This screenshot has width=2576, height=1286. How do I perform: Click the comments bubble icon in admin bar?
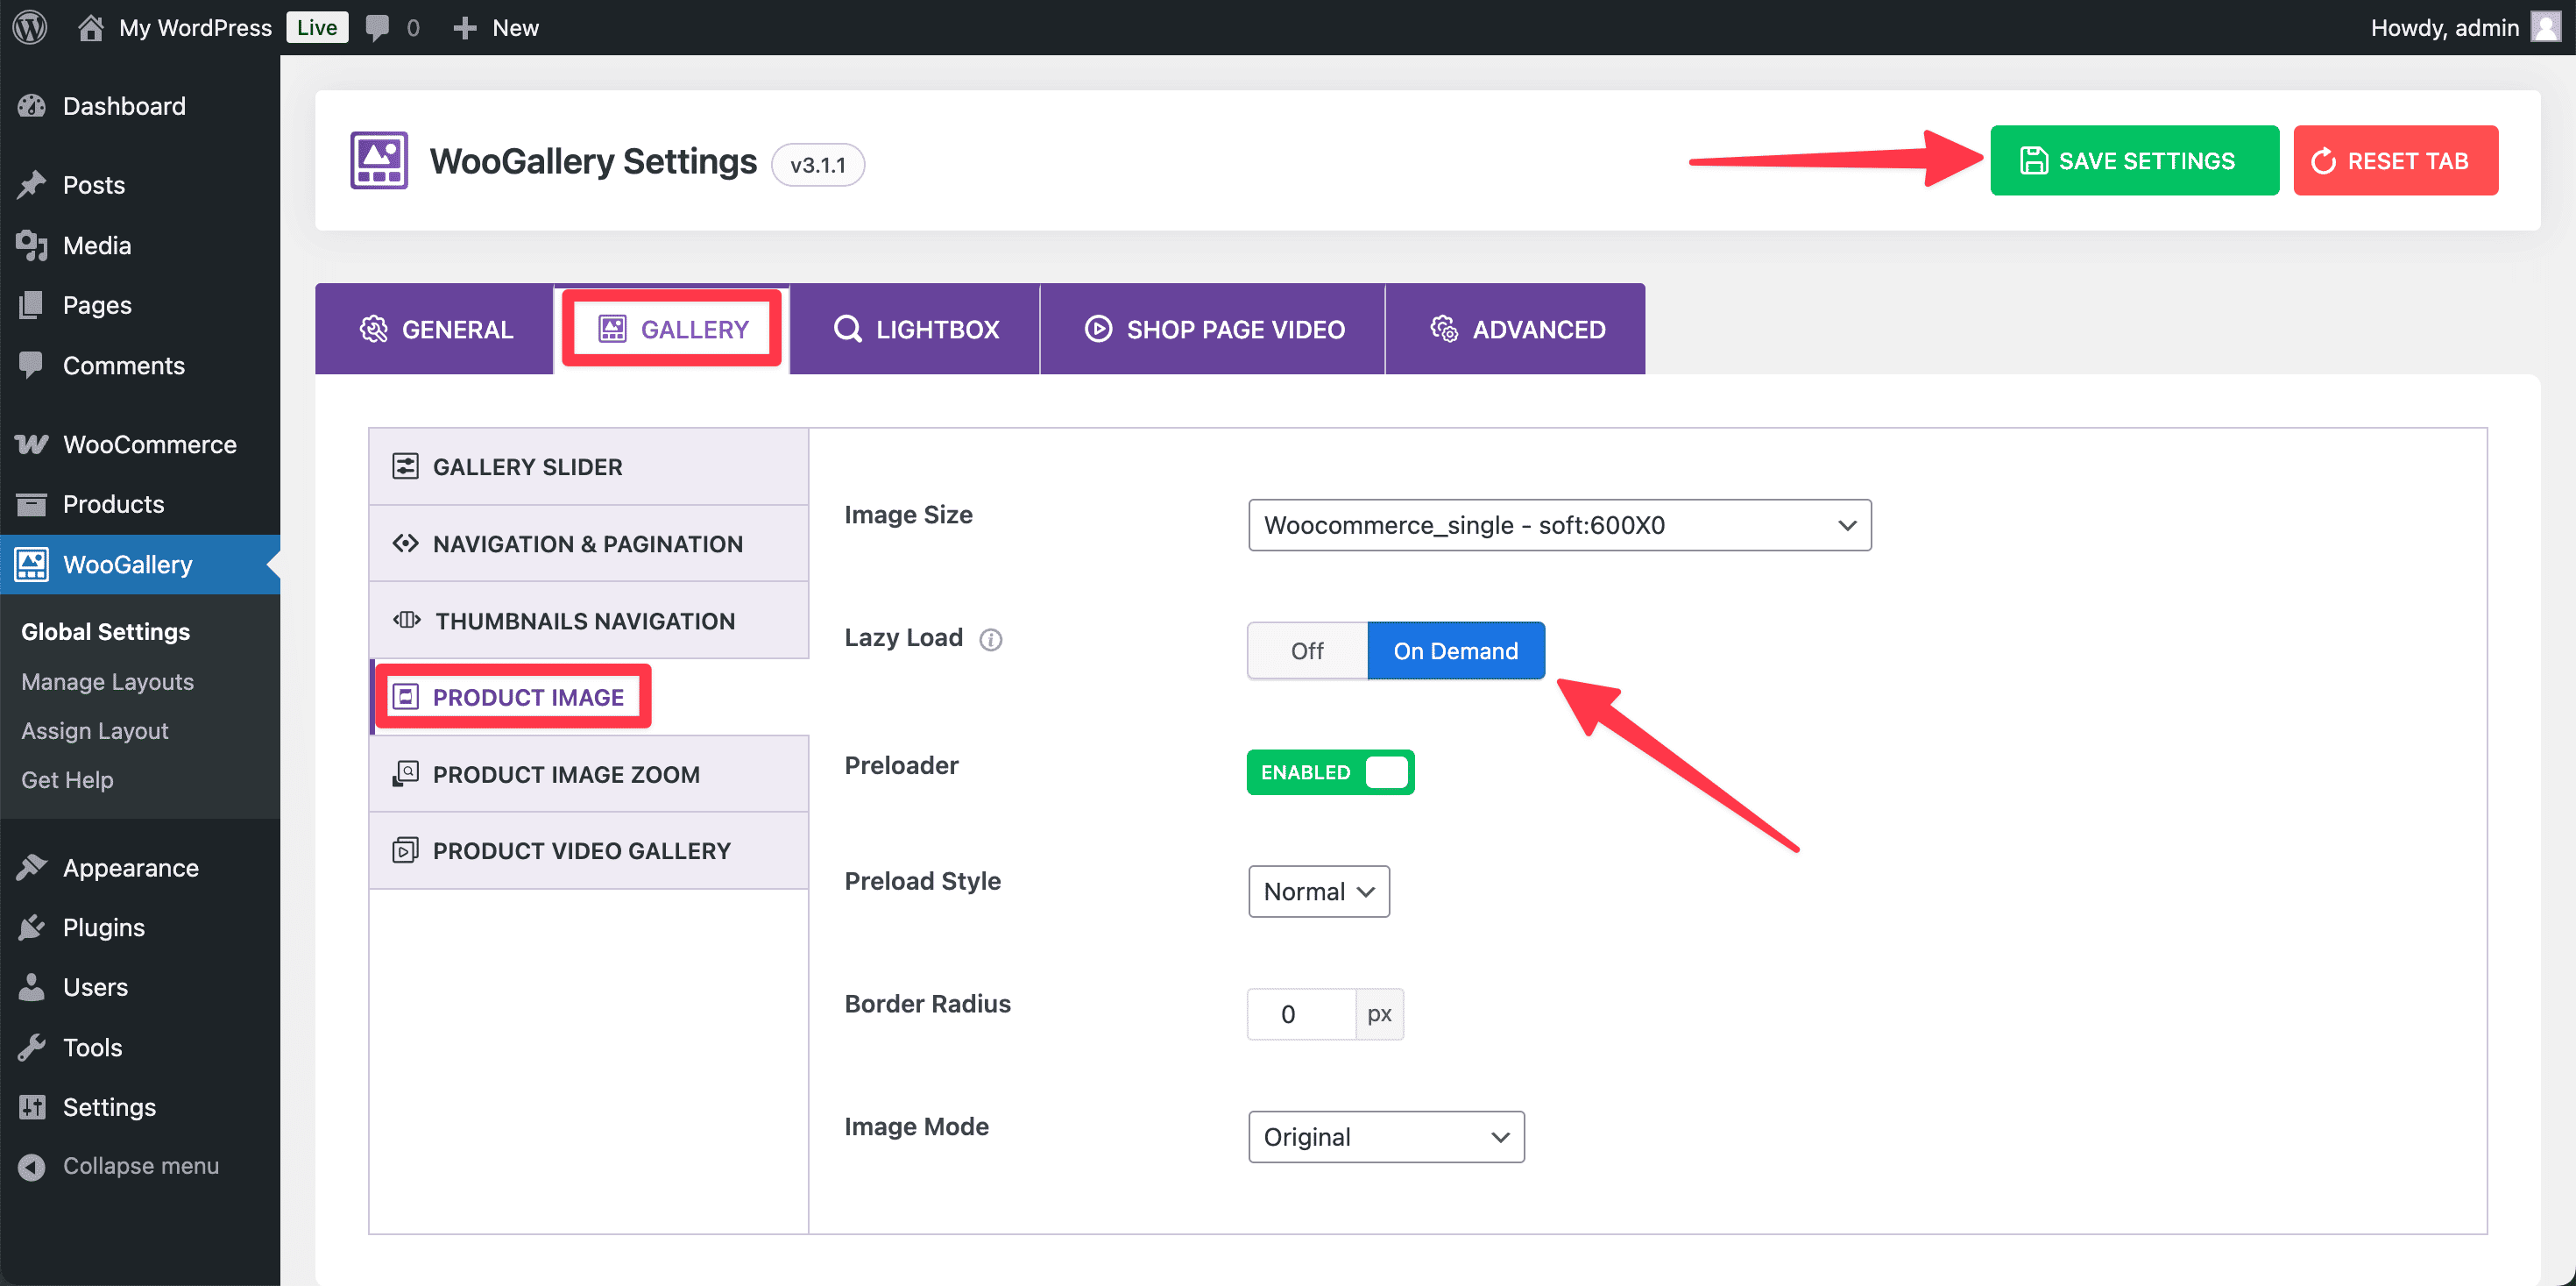[377, 27]
